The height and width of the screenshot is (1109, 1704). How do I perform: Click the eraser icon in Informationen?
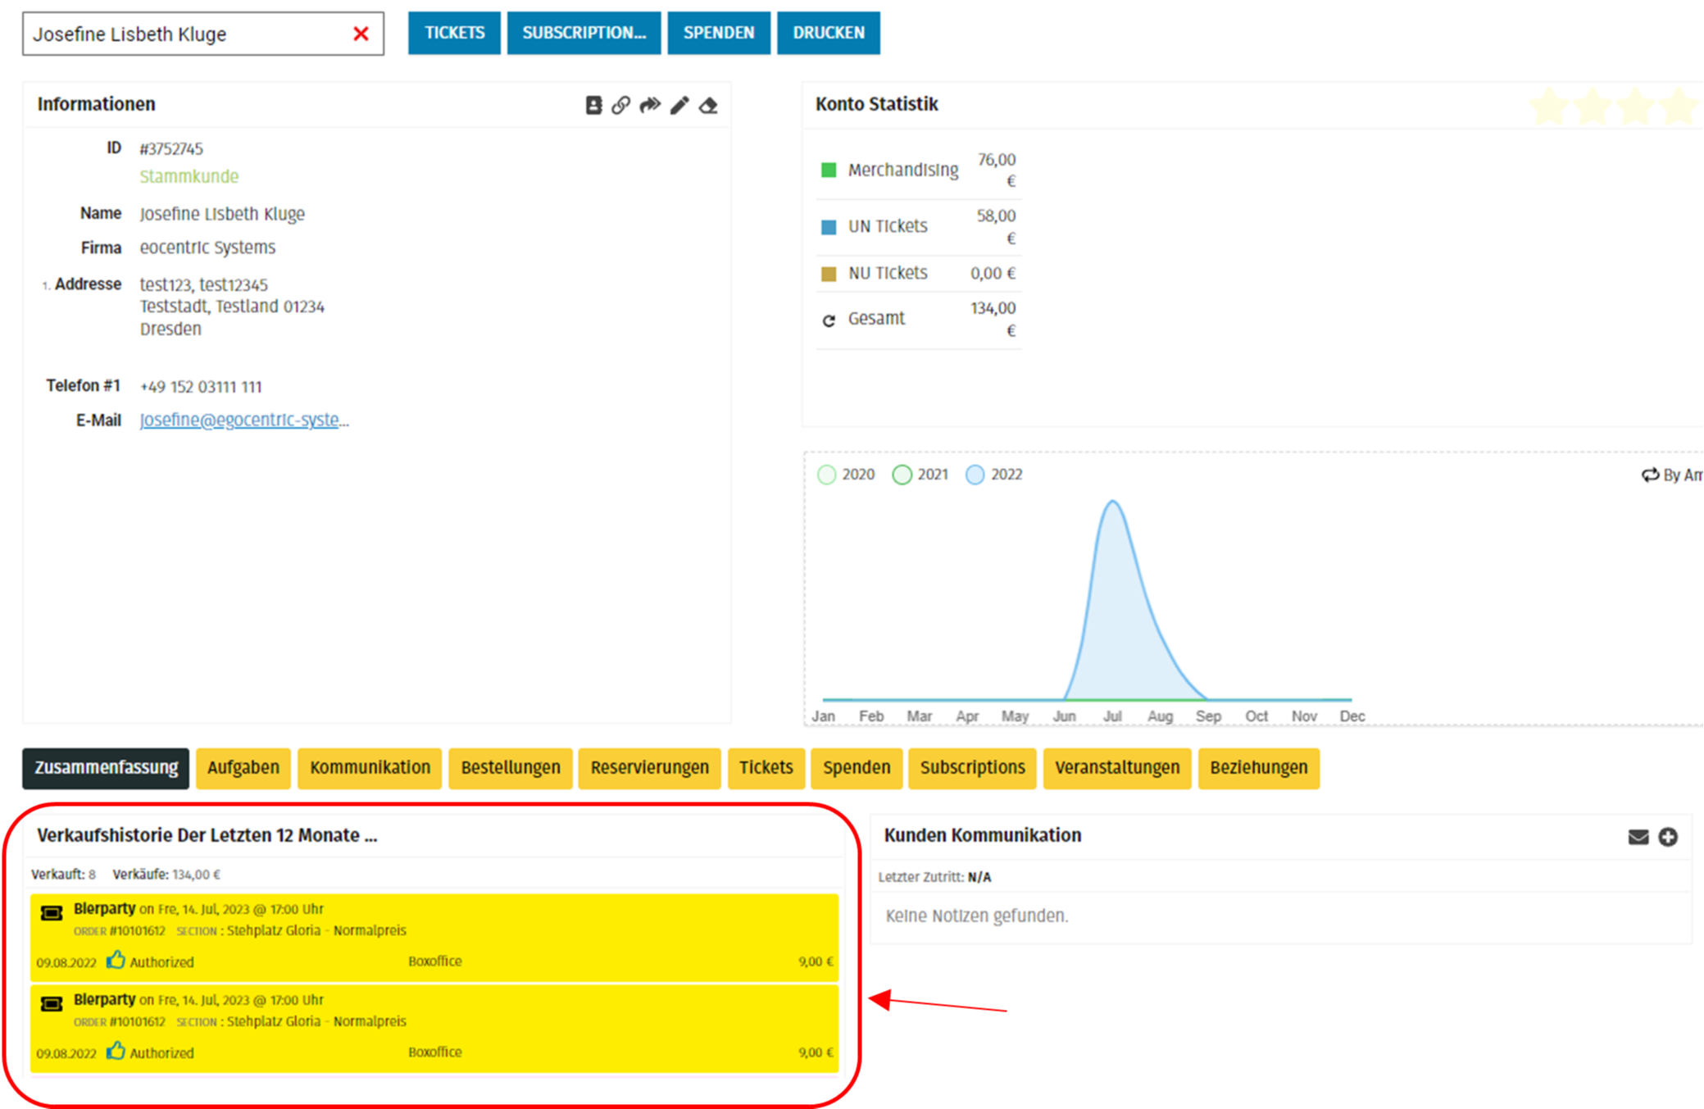(x=709, y=105)
